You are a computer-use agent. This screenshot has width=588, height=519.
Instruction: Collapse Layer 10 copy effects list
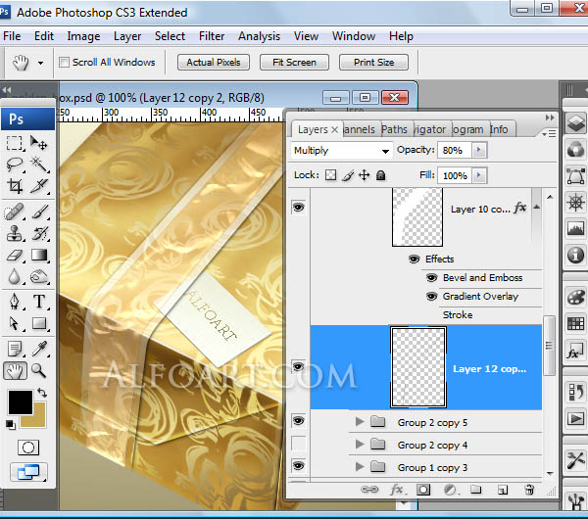537,207
